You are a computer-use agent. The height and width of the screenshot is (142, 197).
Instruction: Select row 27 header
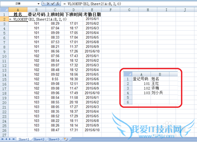point(4,135)
